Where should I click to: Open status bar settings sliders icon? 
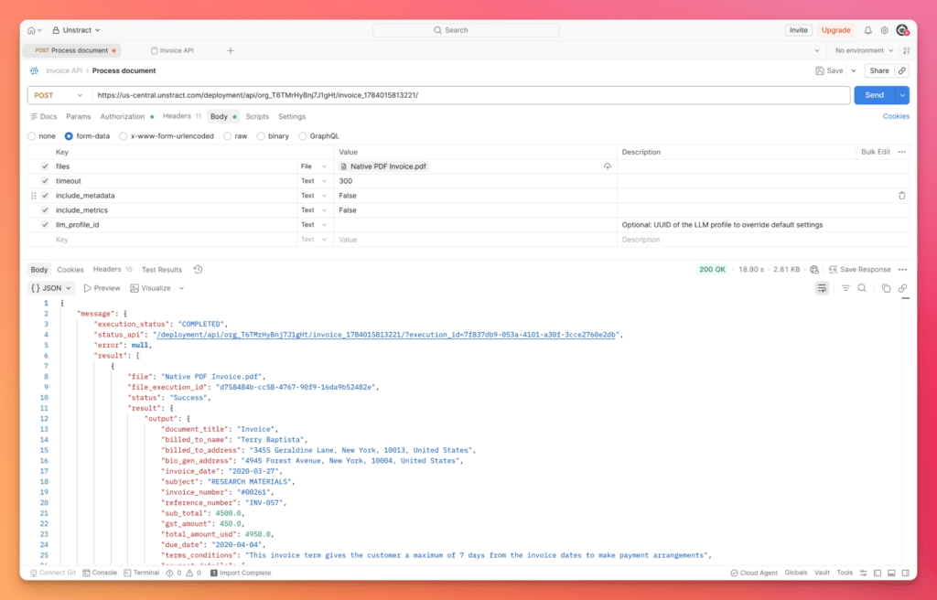pos(864,573)
